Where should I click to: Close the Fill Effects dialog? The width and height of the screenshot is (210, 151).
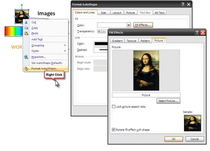coord(203,32)
